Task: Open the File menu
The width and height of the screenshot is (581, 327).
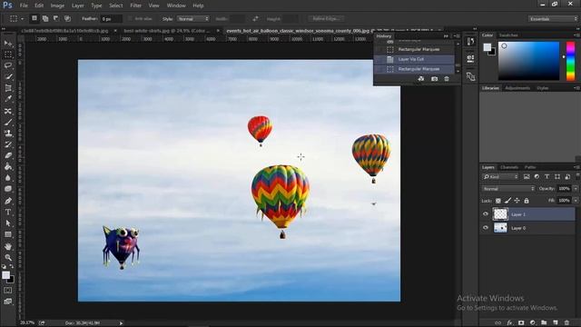Action: click(x=24, y=5)
